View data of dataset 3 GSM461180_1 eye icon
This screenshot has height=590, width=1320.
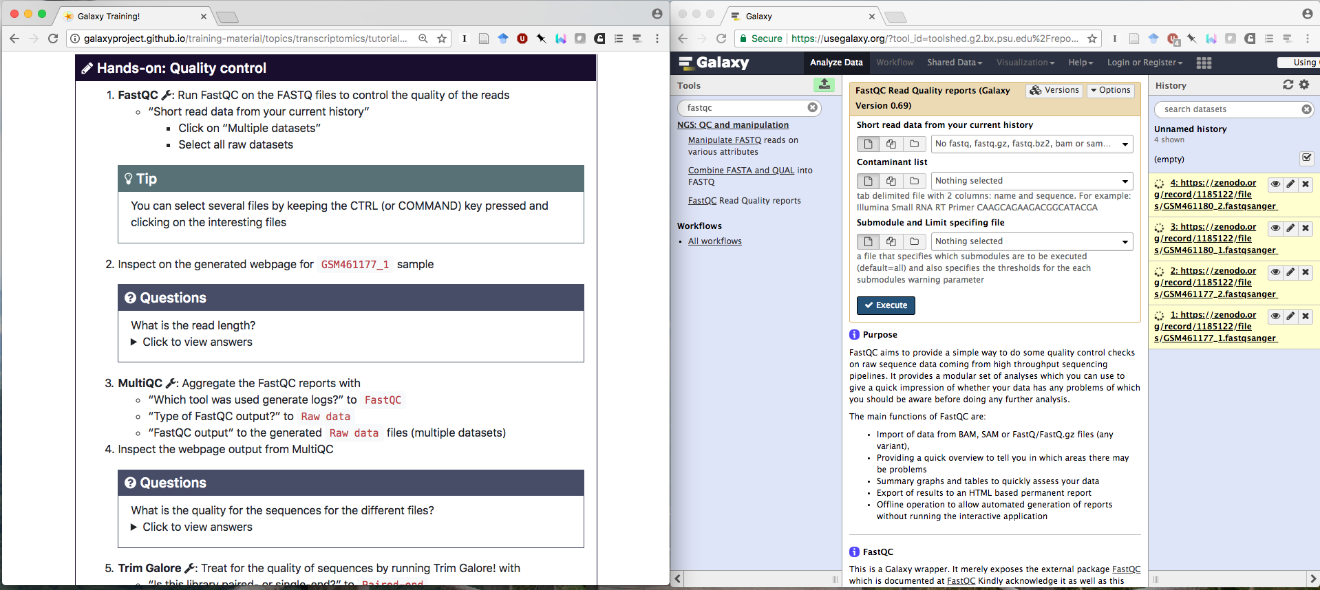(x=1275, y=228)
